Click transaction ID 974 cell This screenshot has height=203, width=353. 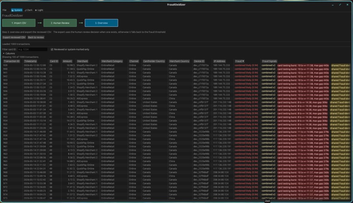[x=5, y=194]
